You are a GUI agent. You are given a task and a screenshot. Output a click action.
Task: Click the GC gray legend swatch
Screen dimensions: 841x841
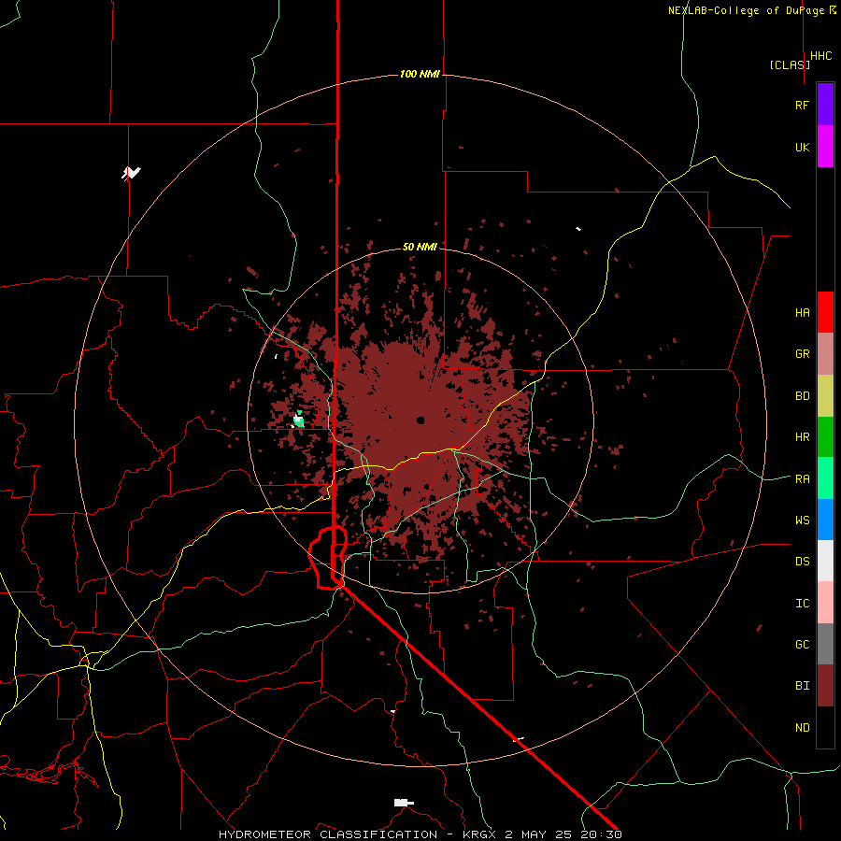click(825, 644)
